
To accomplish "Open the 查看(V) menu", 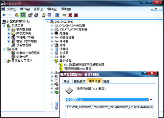I will click(38, 9).
